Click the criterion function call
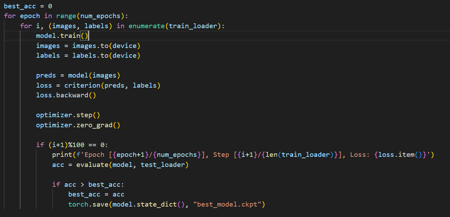Viewport: 450px width, 217px height. [82, 85]
